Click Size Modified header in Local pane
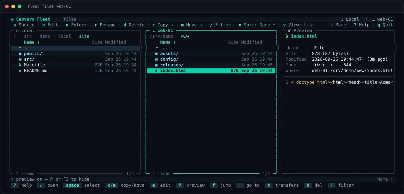Viewport: 404px width, 194px height. (109, 42)
